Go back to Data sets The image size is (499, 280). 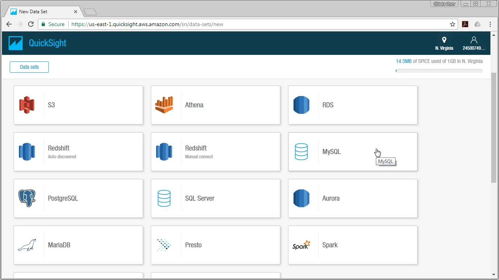(29, 67)
